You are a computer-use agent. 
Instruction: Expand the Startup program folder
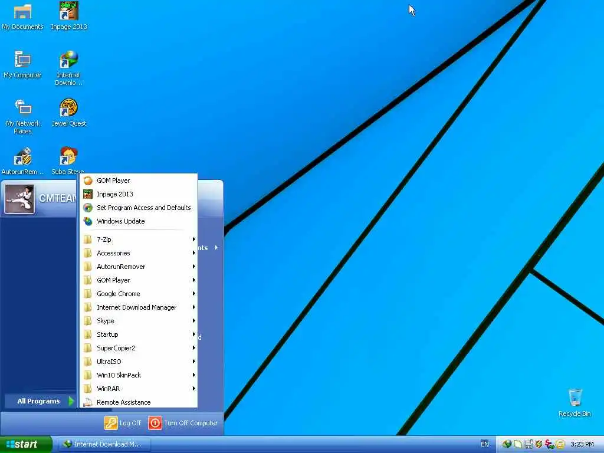click(139, 334)
